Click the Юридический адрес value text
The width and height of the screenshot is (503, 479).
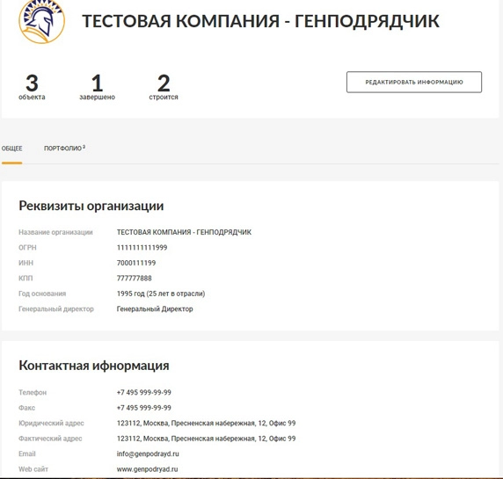(x=206, y=424)
